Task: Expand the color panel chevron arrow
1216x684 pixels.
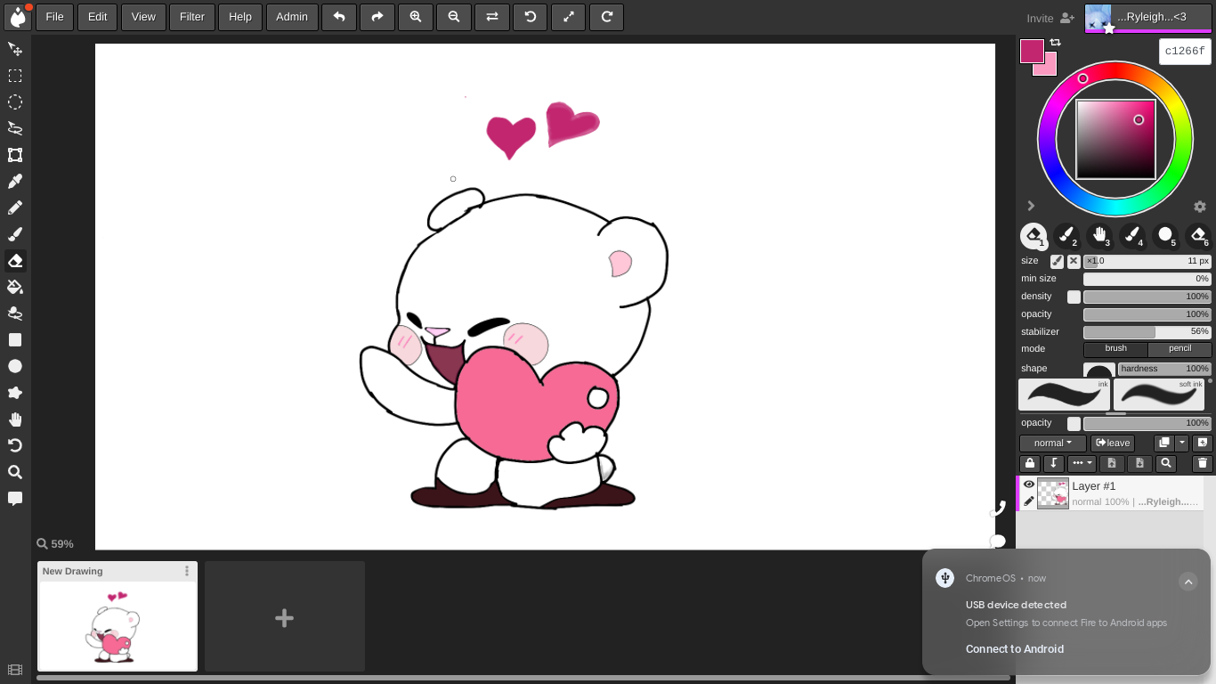Action: (1031, 206)
